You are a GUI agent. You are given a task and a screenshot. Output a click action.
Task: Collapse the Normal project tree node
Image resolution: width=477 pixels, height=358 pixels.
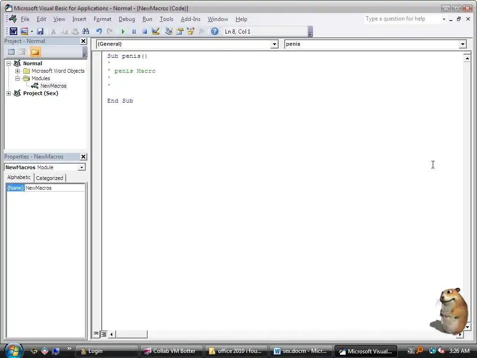8,63
